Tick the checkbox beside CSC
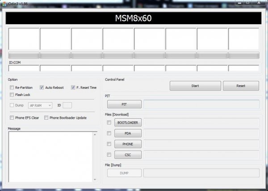The height and width of the screenshot is (191, 268). [109, 155]
